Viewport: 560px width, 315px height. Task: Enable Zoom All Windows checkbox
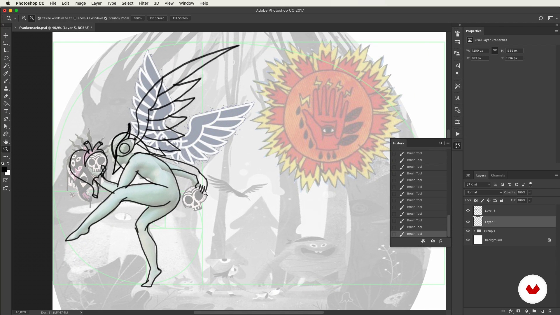pos(75,18)
